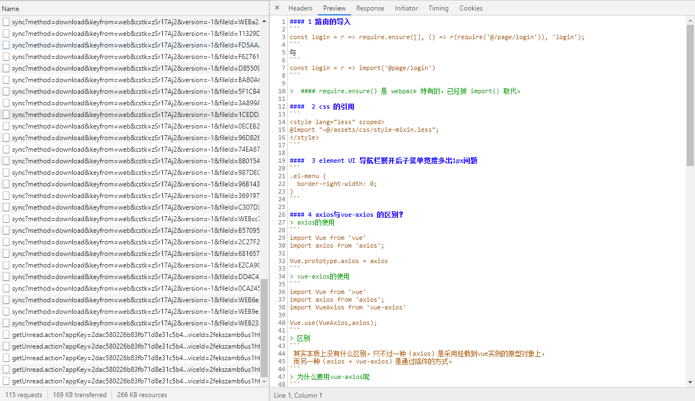The image size is (695, 401).
Task: Select the request with fileId=WEBcc
Action: coord(130,218)
